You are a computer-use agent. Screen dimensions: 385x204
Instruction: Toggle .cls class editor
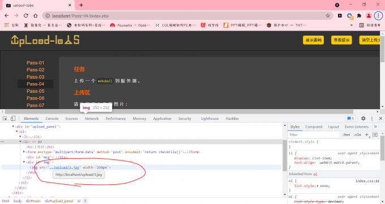click(x=357, y=135)
